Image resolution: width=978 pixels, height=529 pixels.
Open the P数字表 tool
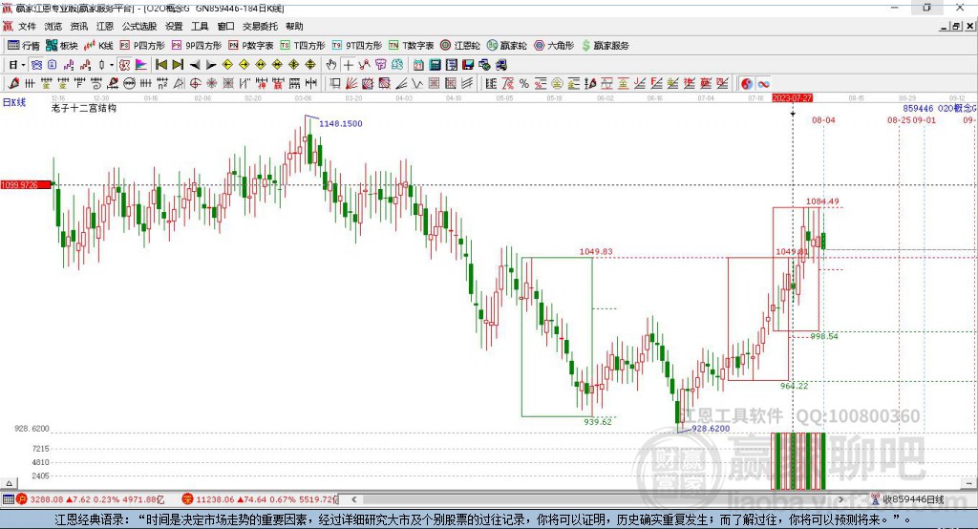click(x=251, y=46)
